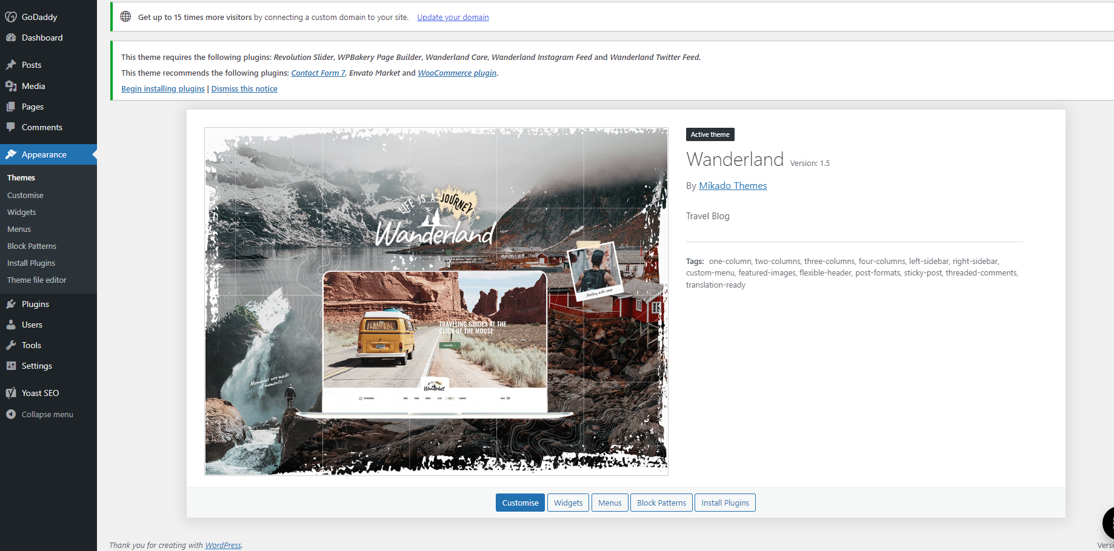Screen dimensions: 1114x551
Task: Click the Block Patterns button below theme
Action: (661, 503)
